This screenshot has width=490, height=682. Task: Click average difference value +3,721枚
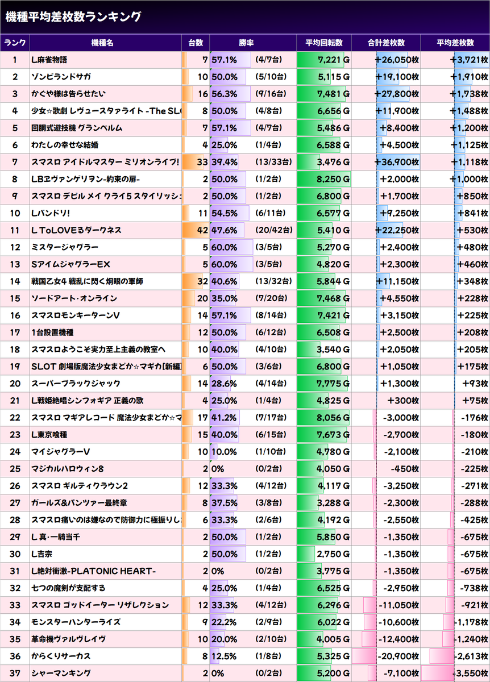coord(469,60)
